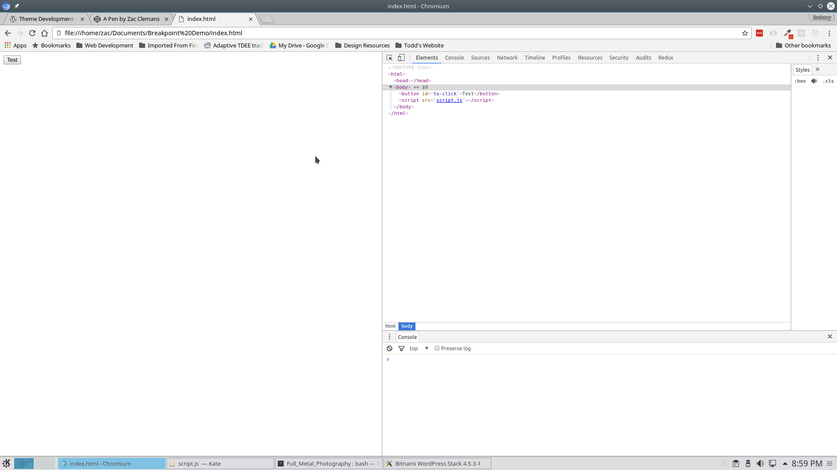Toggle device toolbar mode icon
Viewport: 837px width, 470px height.
[401, 57]
